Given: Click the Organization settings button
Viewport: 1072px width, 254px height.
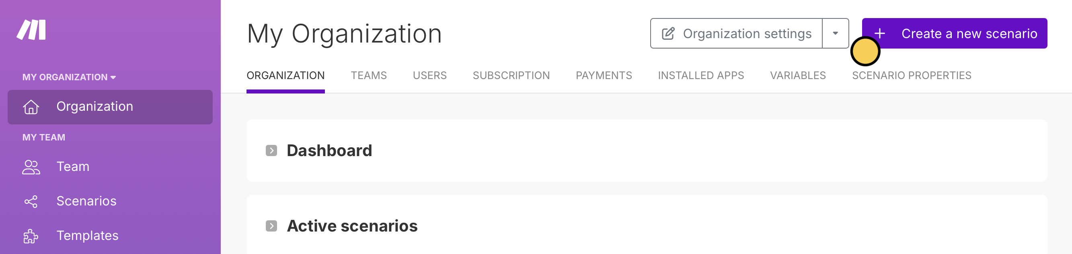Looking at the screenshot, I should pos(736,33).
